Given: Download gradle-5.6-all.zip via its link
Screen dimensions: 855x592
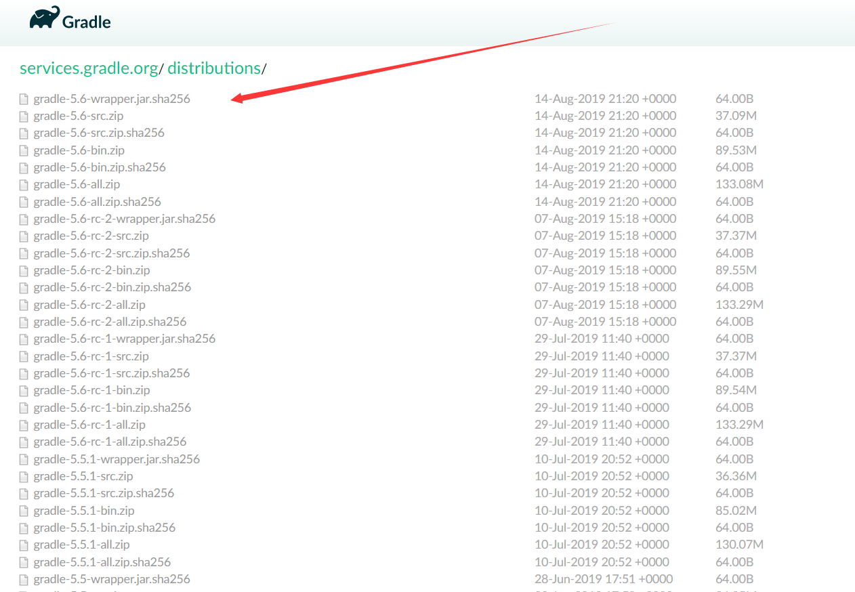Looking at the screenshot, I should pos(77,184).
